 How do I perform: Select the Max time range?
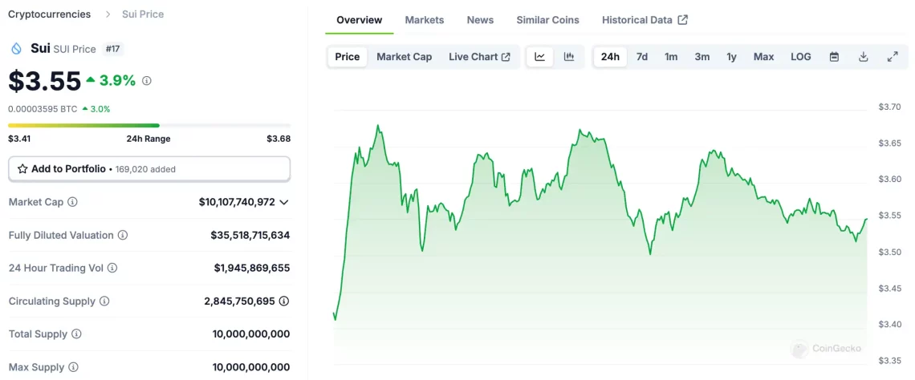tap(764, 57)
